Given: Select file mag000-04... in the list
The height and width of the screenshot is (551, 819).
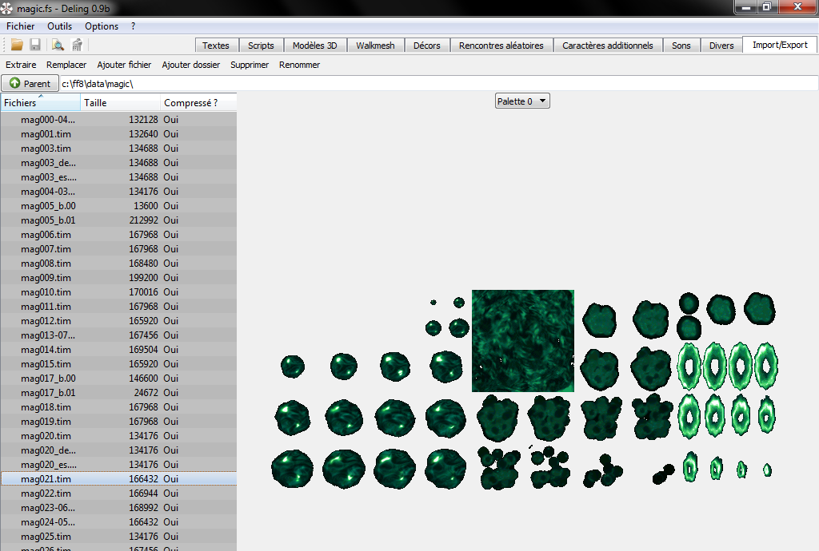Looking at the screenshot, I should 118,119.
